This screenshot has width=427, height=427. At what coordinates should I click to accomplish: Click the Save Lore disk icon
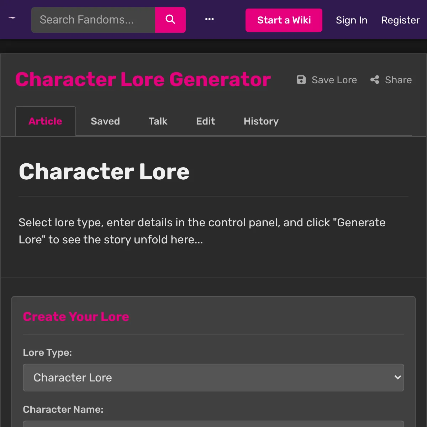click(x=301, y=80)
